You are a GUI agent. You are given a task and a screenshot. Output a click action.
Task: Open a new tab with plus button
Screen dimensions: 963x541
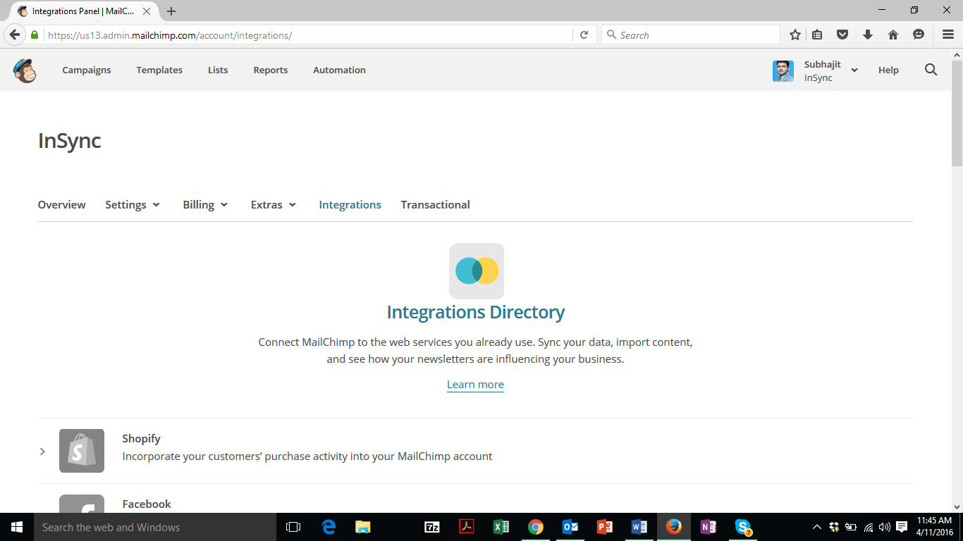171,11
